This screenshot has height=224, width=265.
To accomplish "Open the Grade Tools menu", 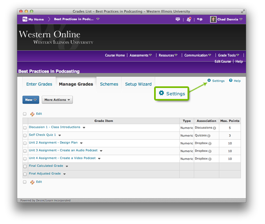I will coord(228,55).
